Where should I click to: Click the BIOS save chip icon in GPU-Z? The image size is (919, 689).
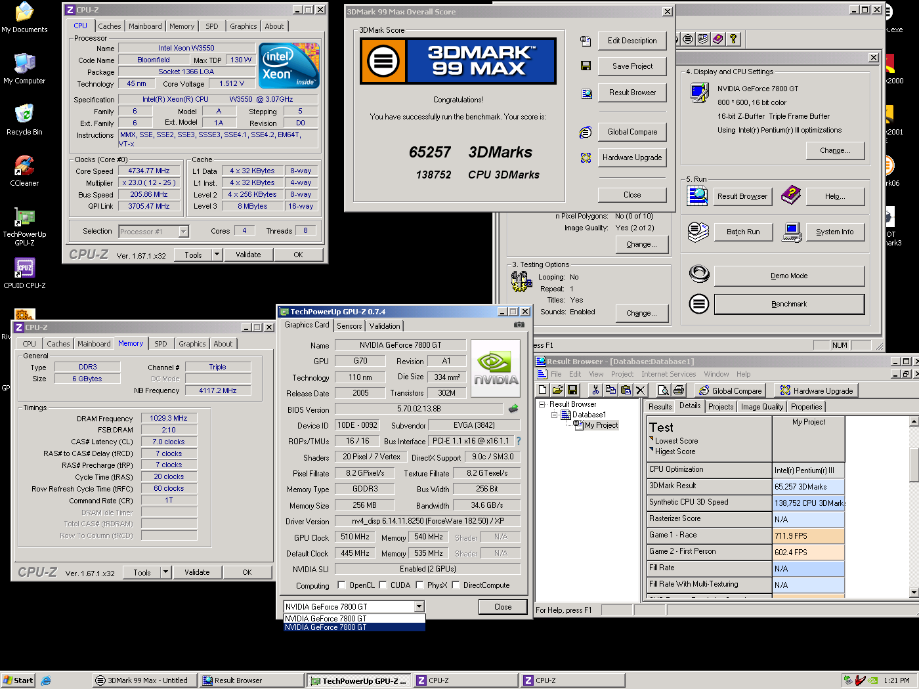pos(513,409)
